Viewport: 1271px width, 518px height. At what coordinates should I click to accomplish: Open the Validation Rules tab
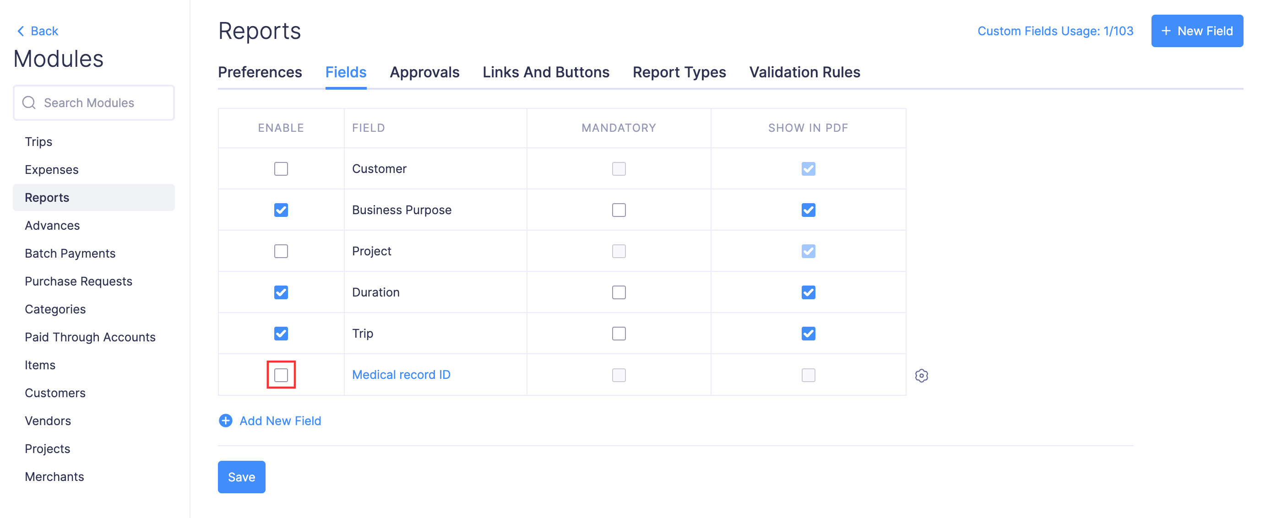click(804, 72)
